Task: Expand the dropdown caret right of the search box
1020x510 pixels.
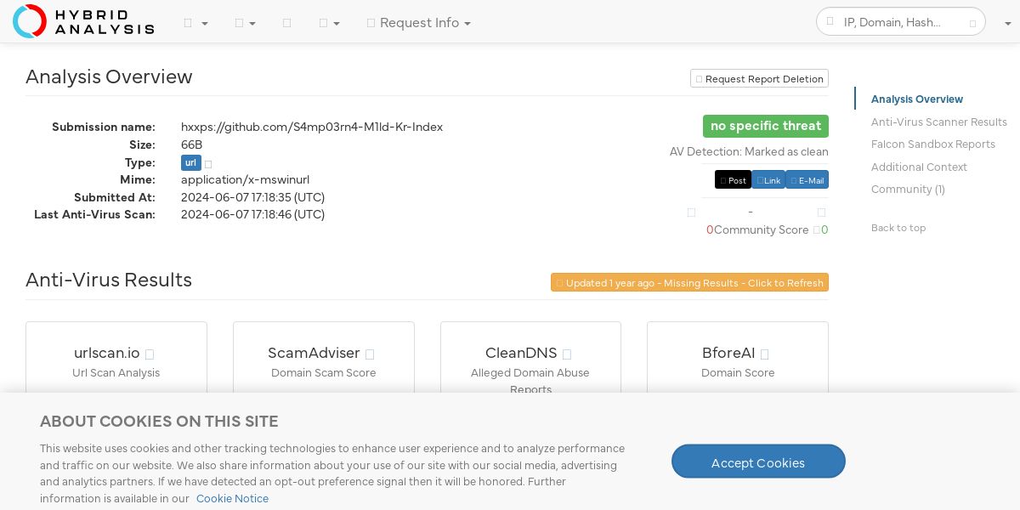Action: 1007,23
